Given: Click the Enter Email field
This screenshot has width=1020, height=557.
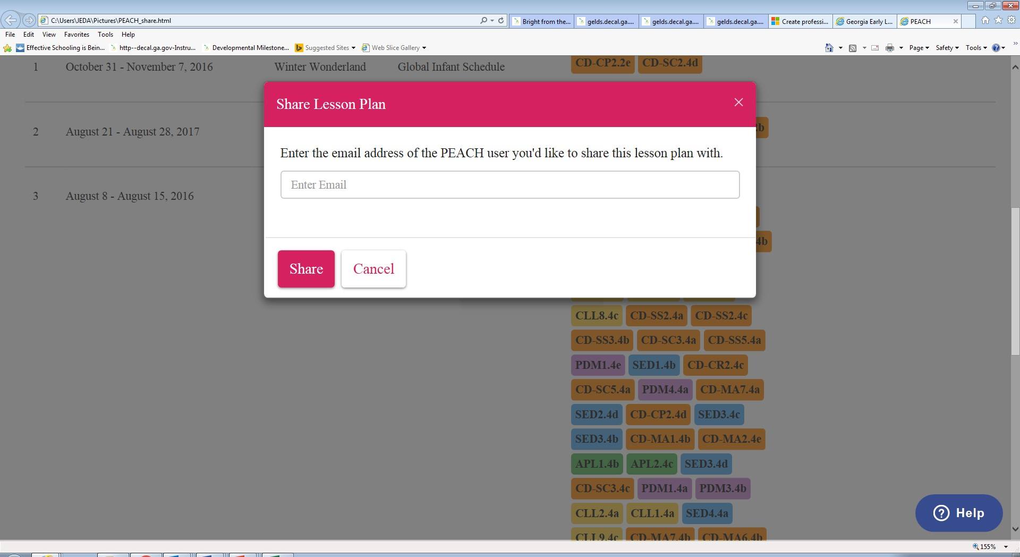Looking at the screenshot, I should 510,184.
